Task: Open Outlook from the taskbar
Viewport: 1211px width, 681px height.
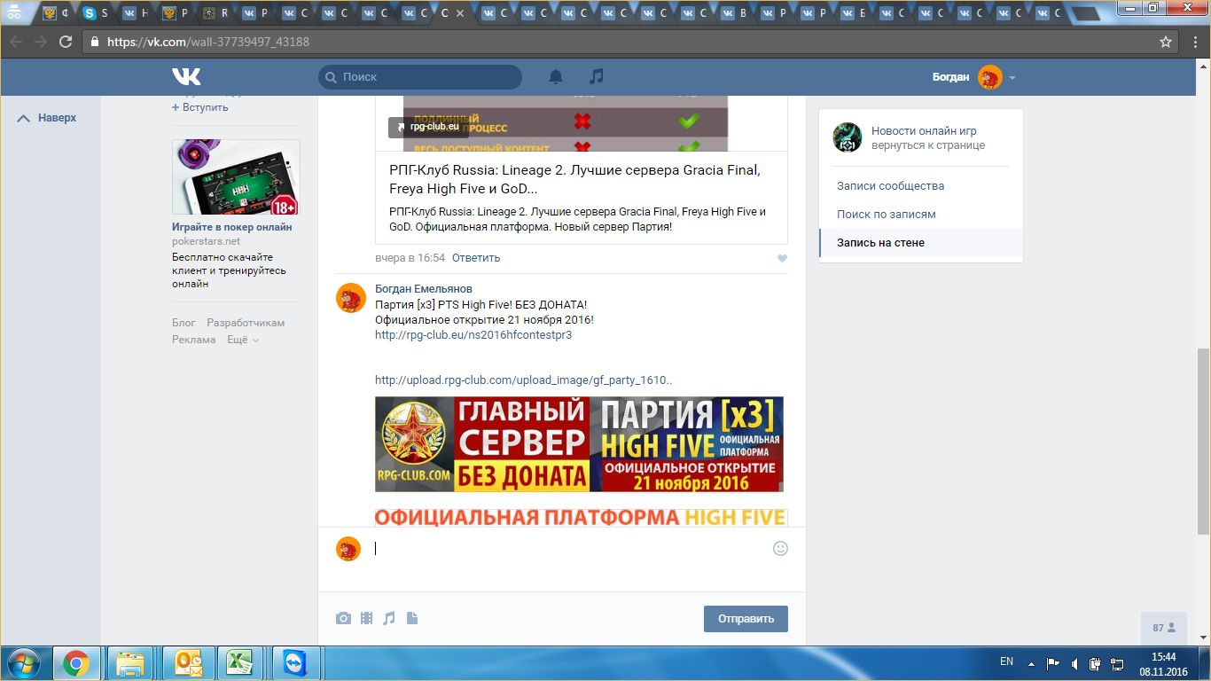Action: [x=189, y=663]
